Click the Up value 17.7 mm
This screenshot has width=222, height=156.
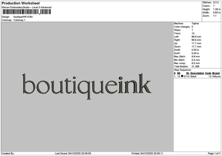tap(196, 43)
